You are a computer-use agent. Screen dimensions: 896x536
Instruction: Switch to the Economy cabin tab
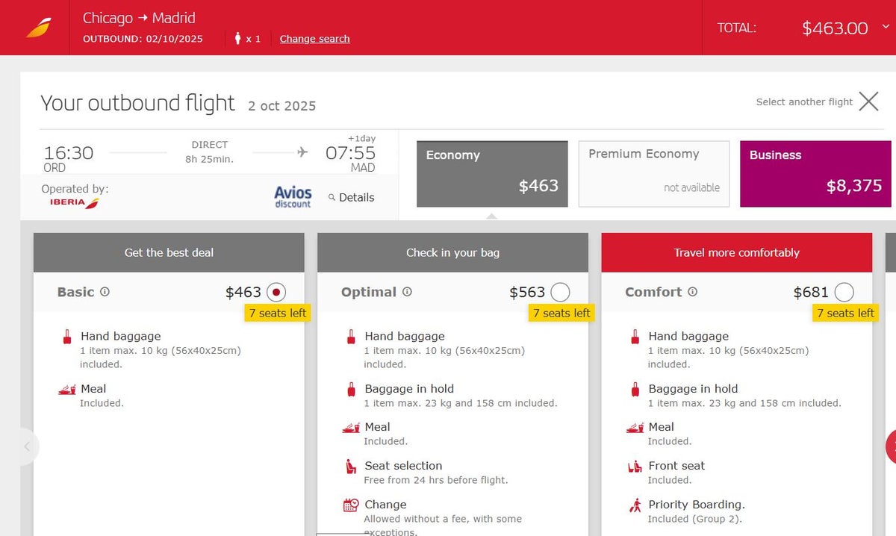[x=491, y=174]
